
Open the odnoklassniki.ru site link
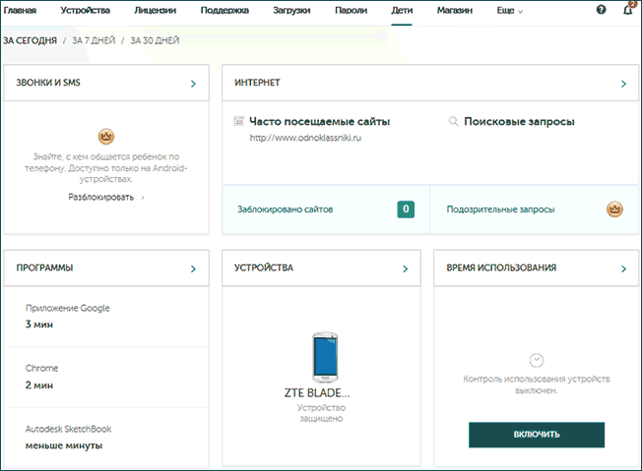tap(306, 139)
